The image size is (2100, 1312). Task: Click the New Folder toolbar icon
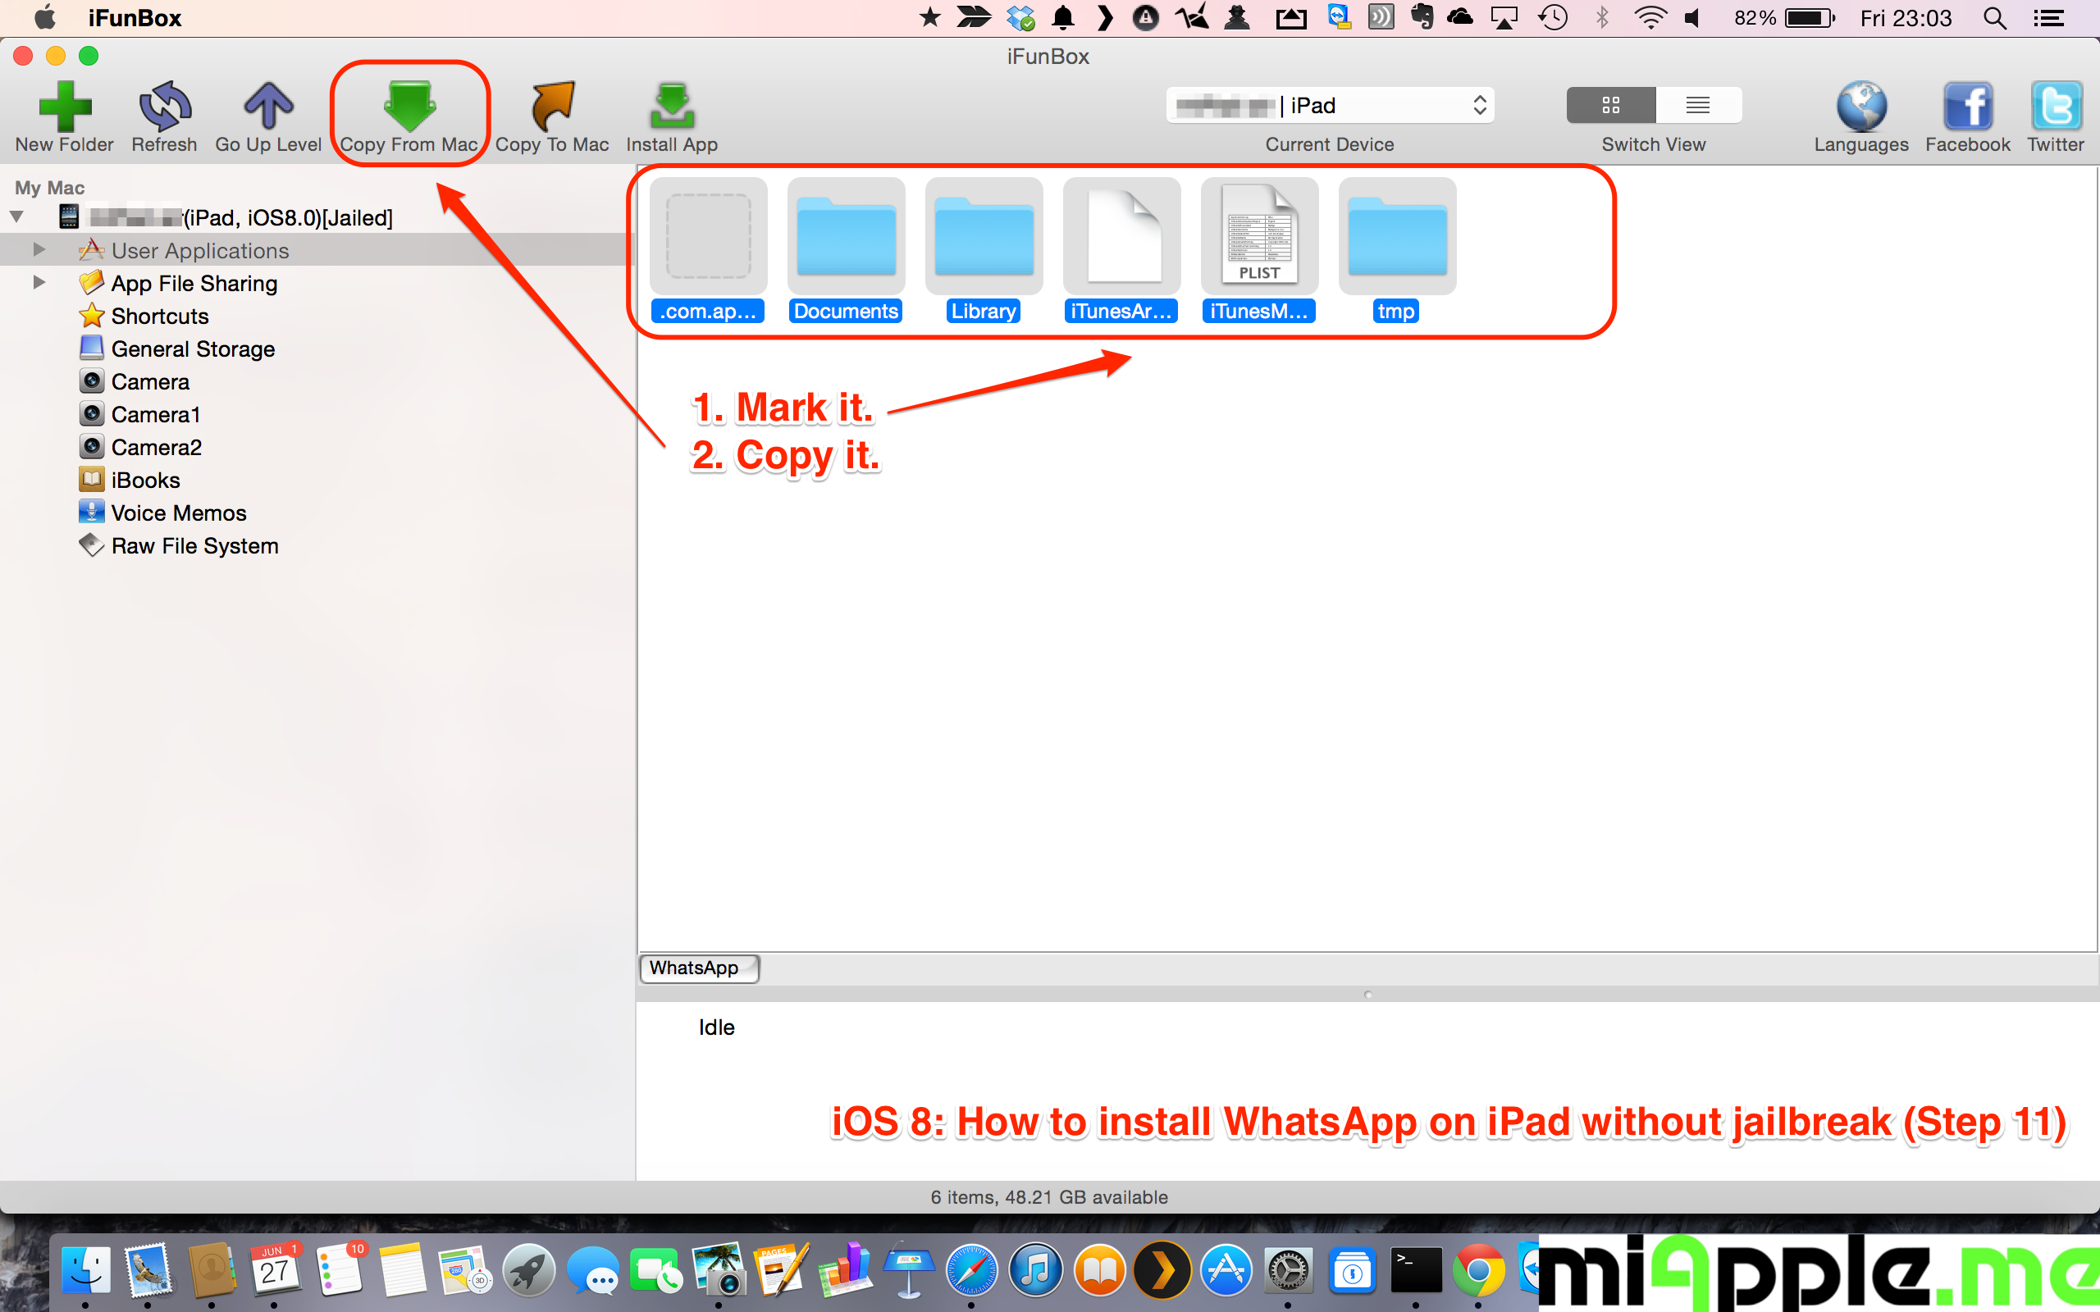coord(65,107)
